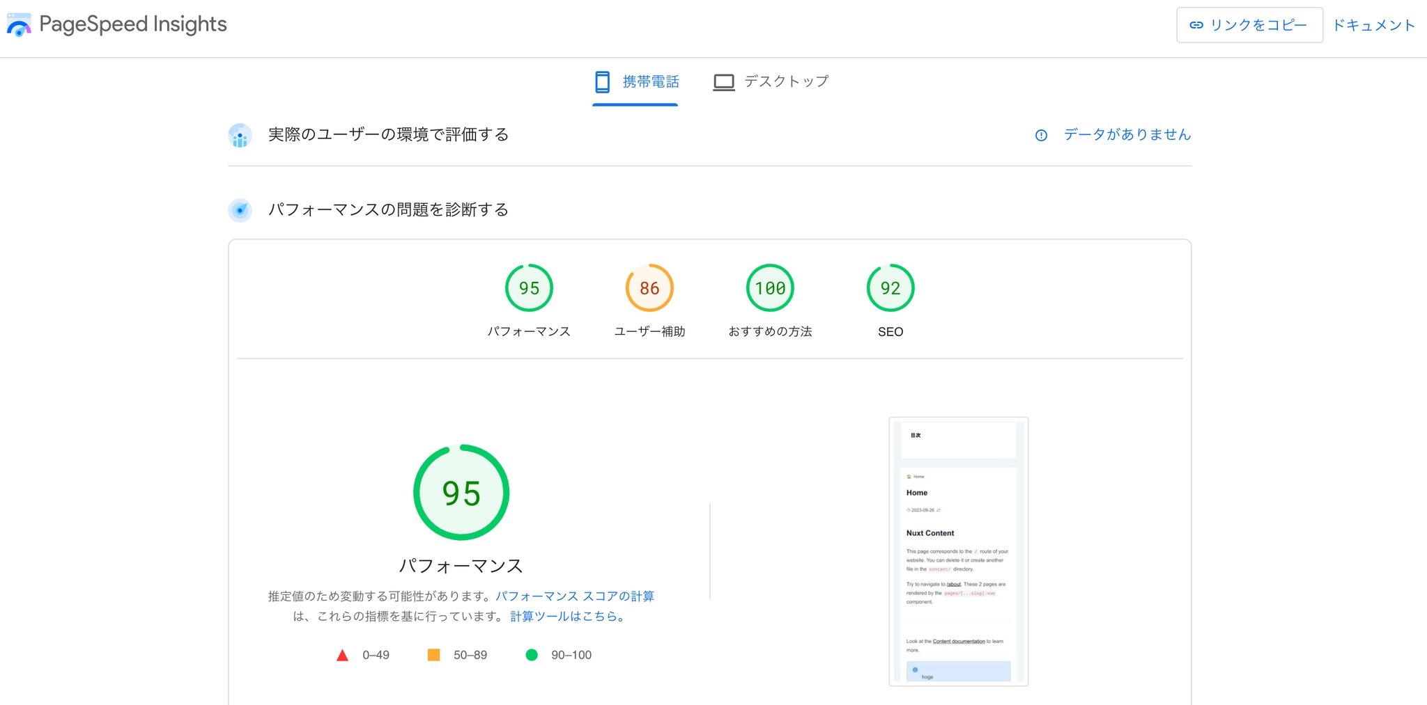Click the green circle 90–100 legend icon
Viewport: 1427px width, 705px height.
(532, 655)
